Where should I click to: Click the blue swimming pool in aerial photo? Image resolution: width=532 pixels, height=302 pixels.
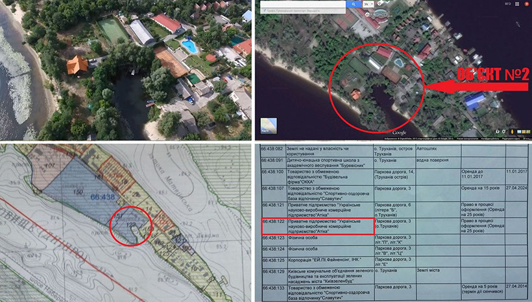(x=189, y=47)
